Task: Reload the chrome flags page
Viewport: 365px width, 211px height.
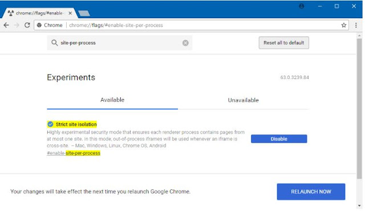Action: pyautogui.click(x=27, y=25)
